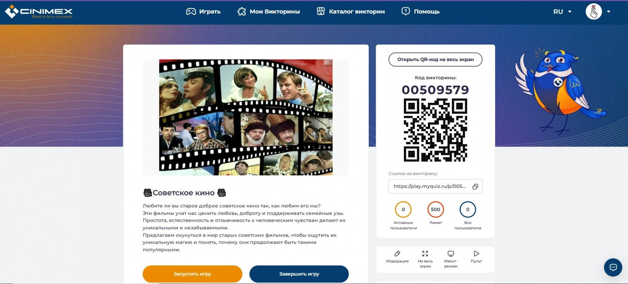The height and width of the screenshot is (284, 628).
Task: Click the Лимит 500 circle
Action: [435, 210]
